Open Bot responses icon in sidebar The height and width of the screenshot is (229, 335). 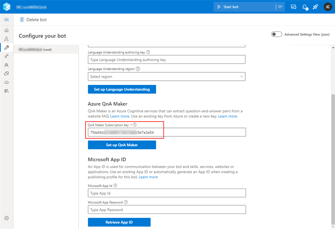coord(6,65)
